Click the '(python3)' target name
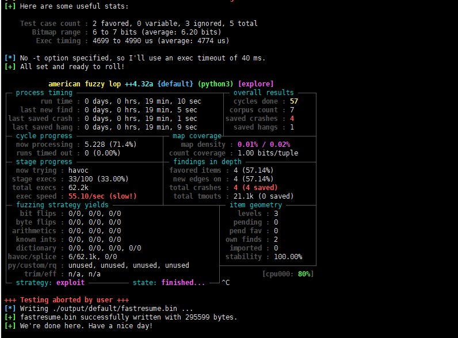458x338 pixels. click(x=216, y=84)
